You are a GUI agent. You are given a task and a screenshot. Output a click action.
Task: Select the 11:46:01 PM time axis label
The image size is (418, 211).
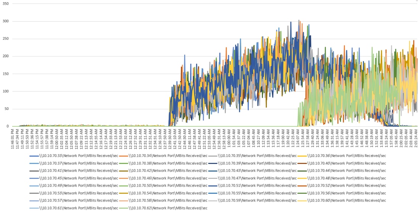tap(13, 139)
